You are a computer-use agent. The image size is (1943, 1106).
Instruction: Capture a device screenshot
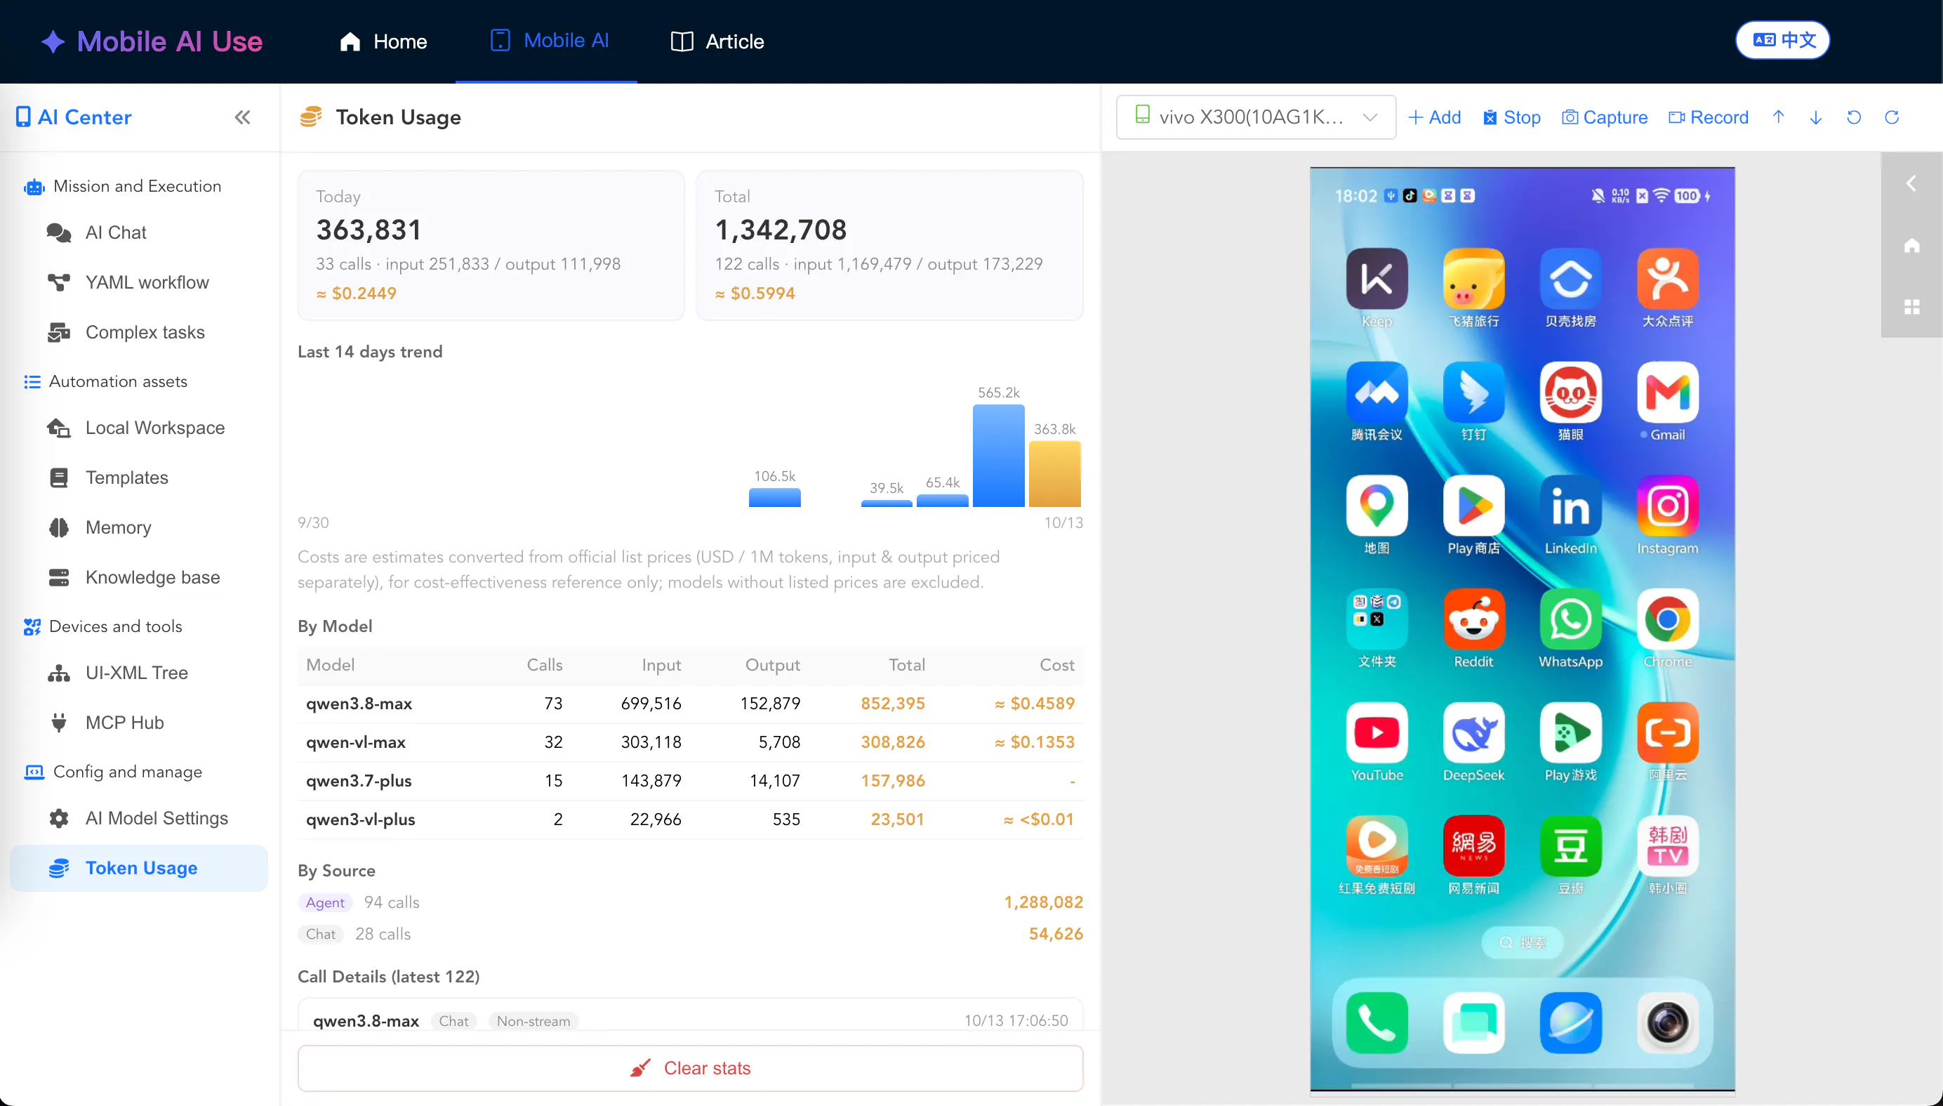tap(1605, 117)
